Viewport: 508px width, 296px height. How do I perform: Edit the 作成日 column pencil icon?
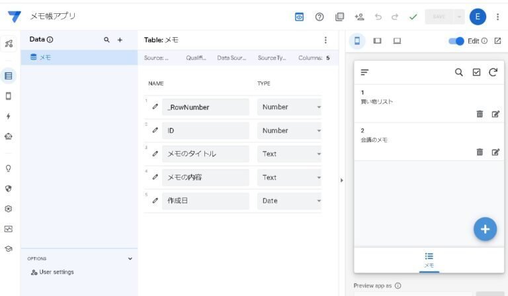155,201
